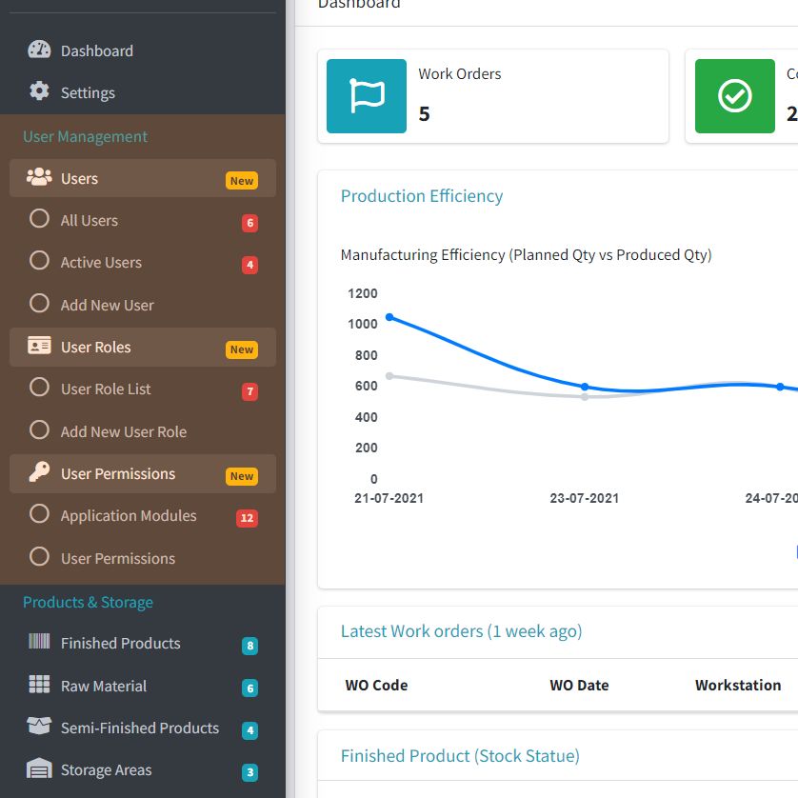Viewport: 798px width, 798px height.
Task: Select the Add New User circle icon
Action: [39, 304]
